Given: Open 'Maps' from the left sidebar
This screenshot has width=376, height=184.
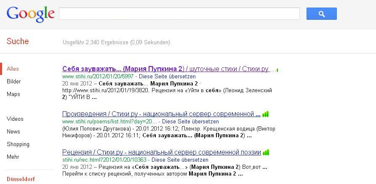Looking at the screenshot, I should coord(13,94).
